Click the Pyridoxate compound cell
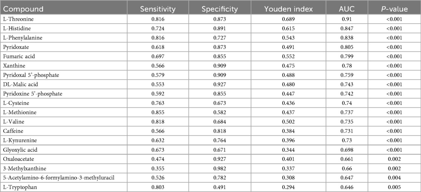 point(15,47)
